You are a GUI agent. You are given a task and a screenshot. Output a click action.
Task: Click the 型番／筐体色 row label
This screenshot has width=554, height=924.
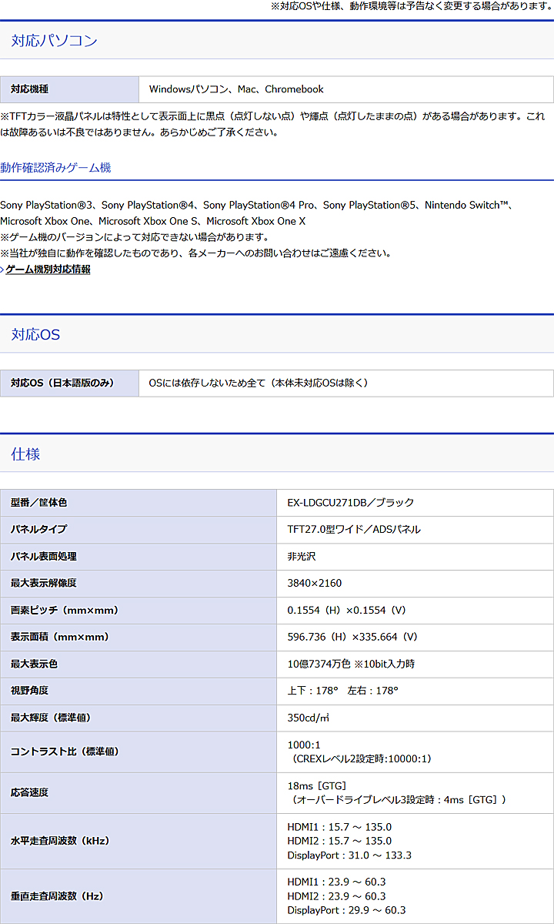pos(138,503)
